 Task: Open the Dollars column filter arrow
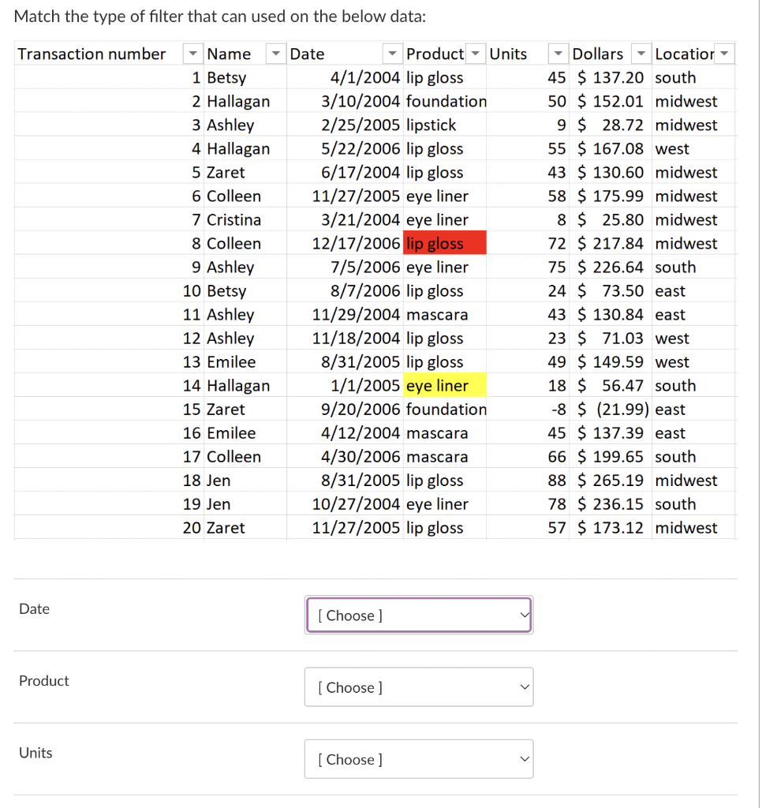click(x=642, y=54)
